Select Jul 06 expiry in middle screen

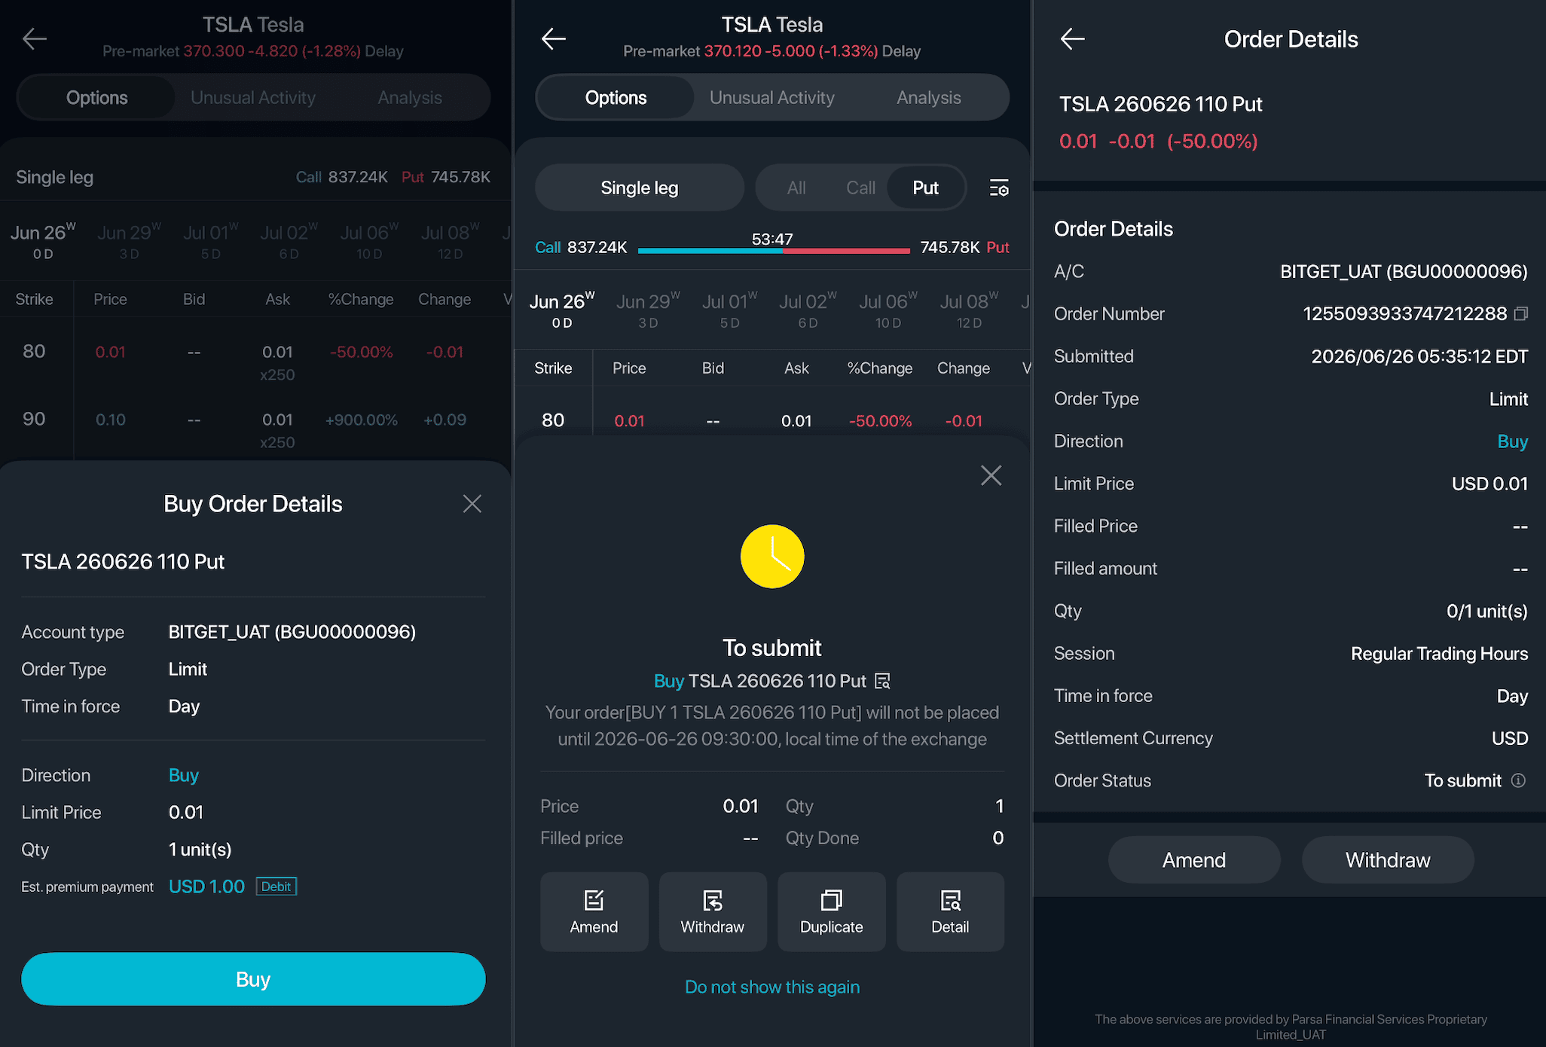tap(888, 310)
